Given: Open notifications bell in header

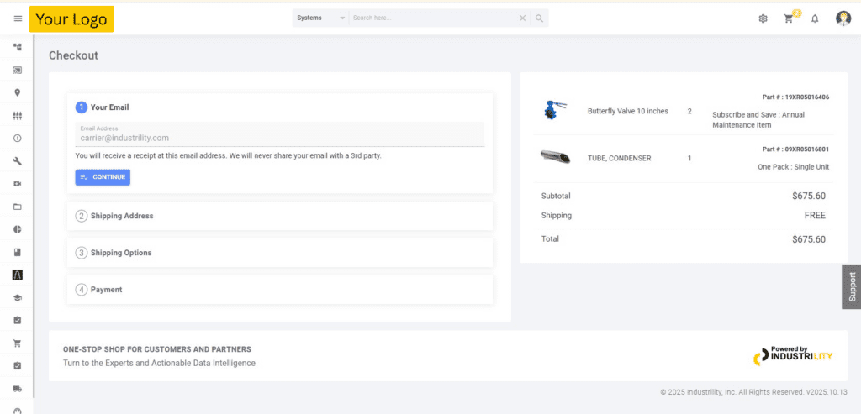Looking at the screenshot, I should point(815,18).
